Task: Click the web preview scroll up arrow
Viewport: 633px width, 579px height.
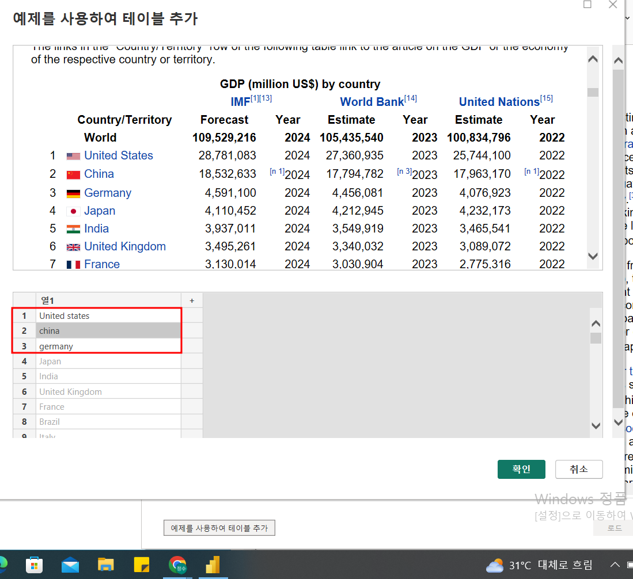Action: (593, 59)
